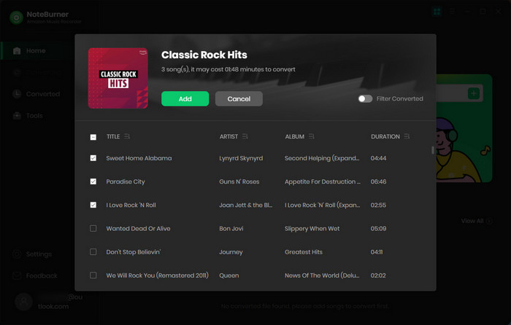Enable the Filter Converted toggle
The width and height of the screenshot is (511, 325).
365,98
